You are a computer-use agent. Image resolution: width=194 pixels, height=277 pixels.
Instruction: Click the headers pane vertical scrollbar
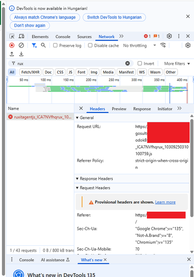click(x=192, y=168)
